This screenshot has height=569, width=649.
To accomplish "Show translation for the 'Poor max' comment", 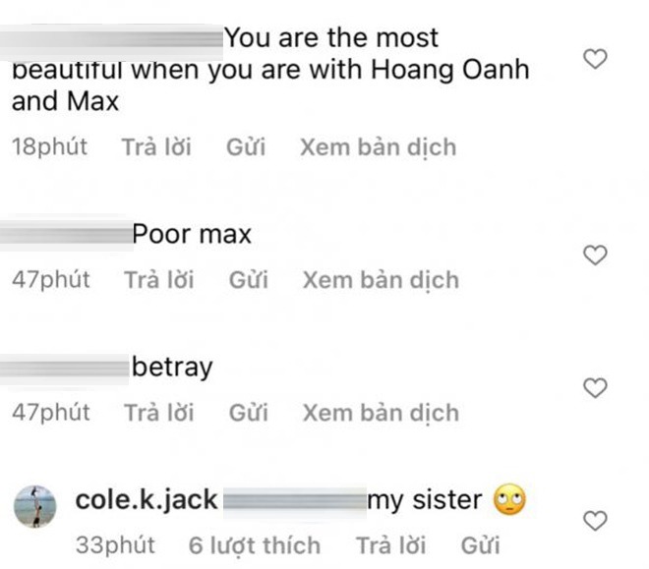I will (x=380, y=280).
